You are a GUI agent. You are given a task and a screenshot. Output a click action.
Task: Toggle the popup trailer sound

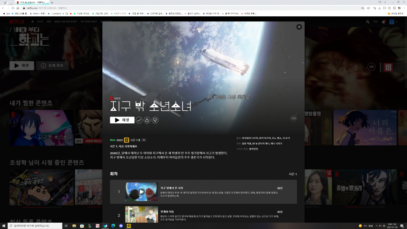click(x=294, y=118)
